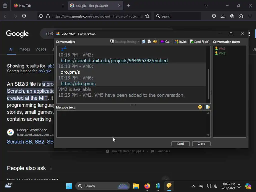Close the New Tab browser tab
Image resolution: width=256 pixels, height=192 pixels.
pos(63,5)
